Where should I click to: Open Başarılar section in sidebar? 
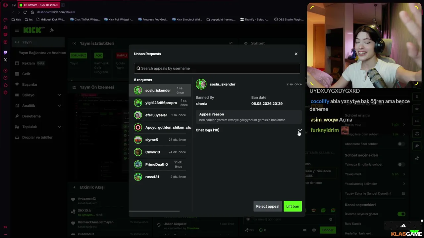pyautogui.click(x=38, y=85)
